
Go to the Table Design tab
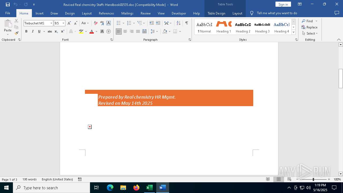coord(216,13)
